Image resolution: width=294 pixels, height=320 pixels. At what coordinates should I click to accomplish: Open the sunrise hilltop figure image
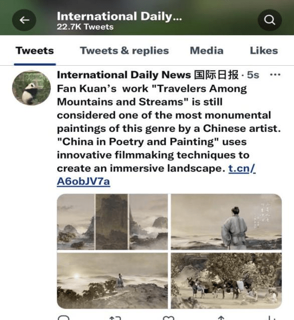pos(112,280)
